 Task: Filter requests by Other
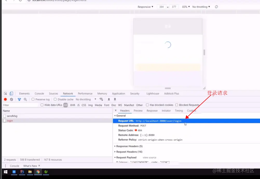(x=139, y=105)
